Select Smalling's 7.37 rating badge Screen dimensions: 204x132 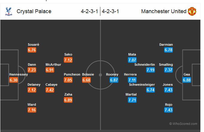(169, 70)
